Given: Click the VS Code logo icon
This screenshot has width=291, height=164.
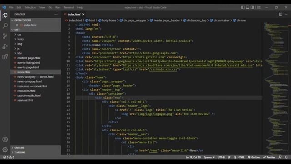Looking at the screenshot, I should [4, 7].
